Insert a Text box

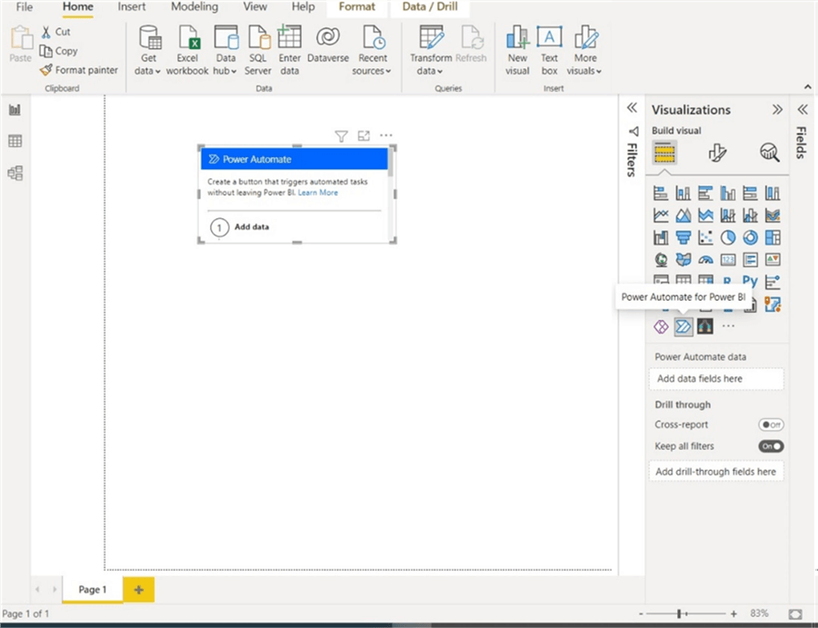549,51
